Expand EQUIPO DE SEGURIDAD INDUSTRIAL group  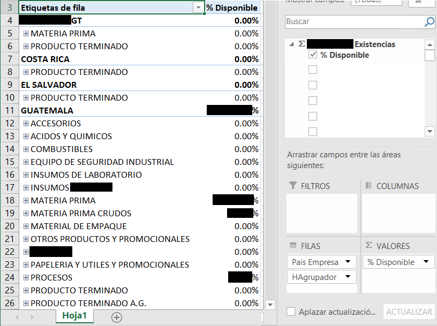pyautogui.click(x=26, y=162)
